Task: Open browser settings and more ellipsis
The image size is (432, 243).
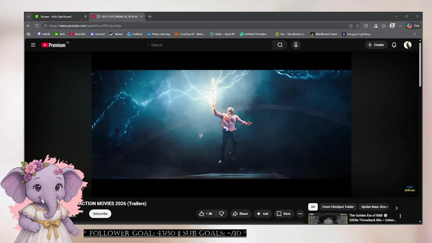Action: 401,26
